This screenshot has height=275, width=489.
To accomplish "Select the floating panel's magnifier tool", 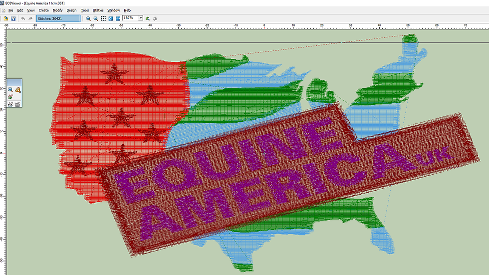I will click(10, 90).
